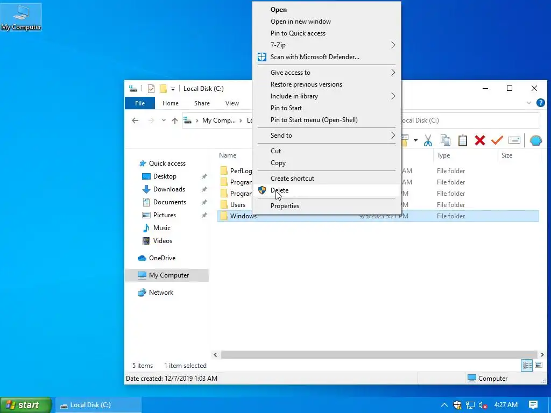
Task: Choose Open in the context menu
Action: click(x=327, y=10)
